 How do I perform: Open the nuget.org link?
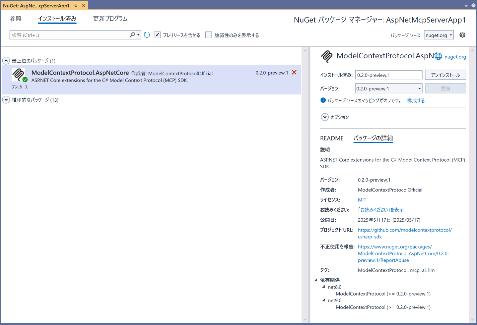(x=455, y=57)
